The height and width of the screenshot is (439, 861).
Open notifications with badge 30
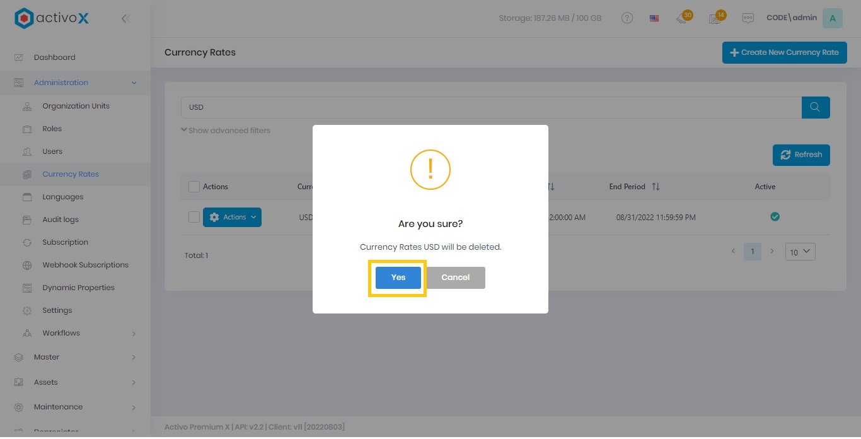click(683, 18)
